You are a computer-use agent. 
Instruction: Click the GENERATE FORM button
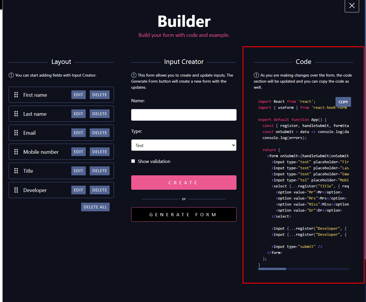184,214
